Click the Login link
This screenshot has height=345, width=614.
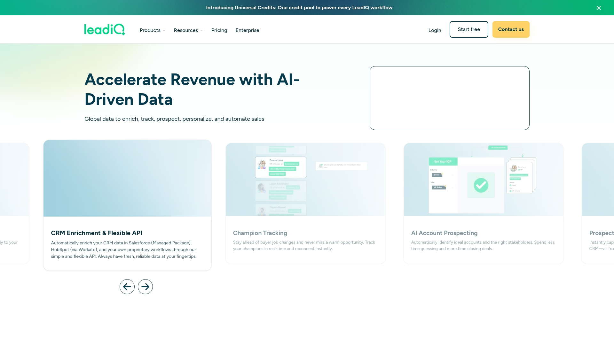pyautogui.click(x=435, y=30)
